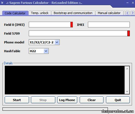Clear the details log
135x114 pixels.
coord(91,100)
